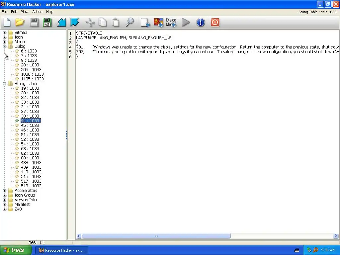This screenshot has height=255, width=340.
Task: Click the red power Exit icon
Action: pos(215,22)
